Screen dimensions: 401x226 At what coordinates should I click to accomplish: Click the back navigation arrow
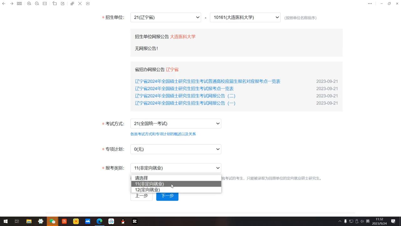3,3
